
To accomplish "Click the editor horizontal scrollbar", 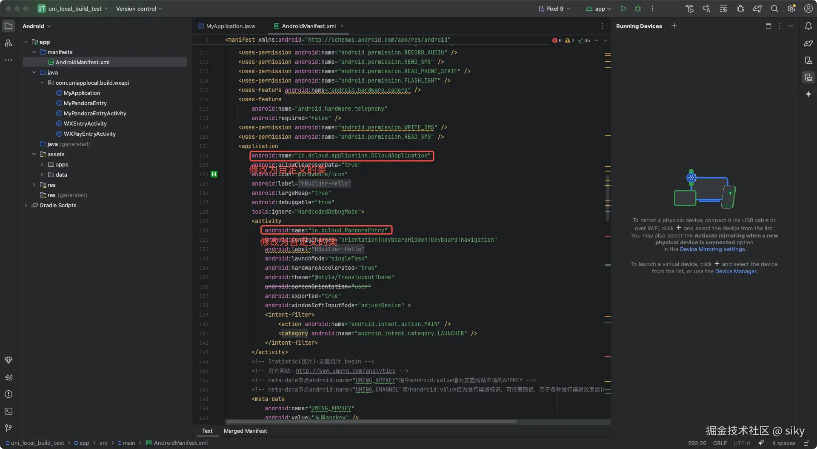I will point(371,422).
